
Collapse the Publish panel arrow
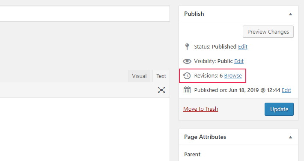point(290,14)
